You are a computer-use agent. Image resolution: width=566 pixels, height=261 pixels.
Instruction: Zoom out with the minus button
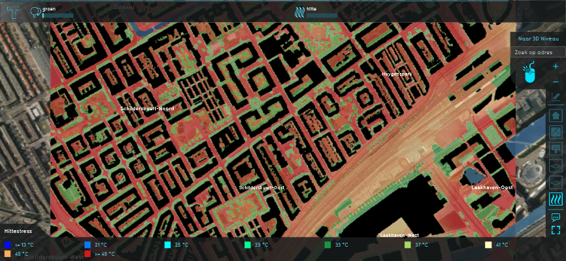556,82
